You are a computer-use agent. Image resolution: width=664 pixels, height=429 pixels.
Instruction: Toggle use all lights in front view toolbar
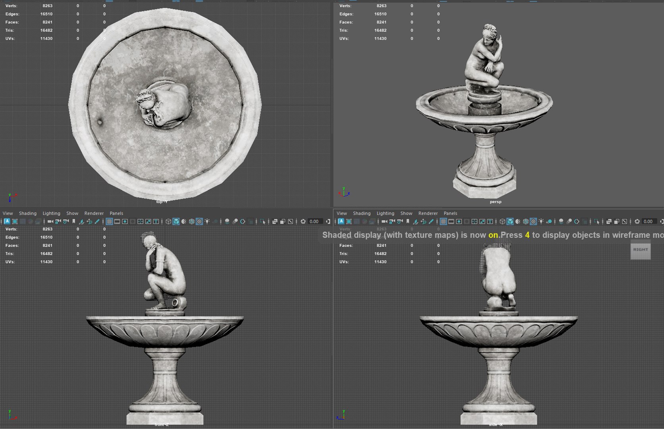click(207, 221)
